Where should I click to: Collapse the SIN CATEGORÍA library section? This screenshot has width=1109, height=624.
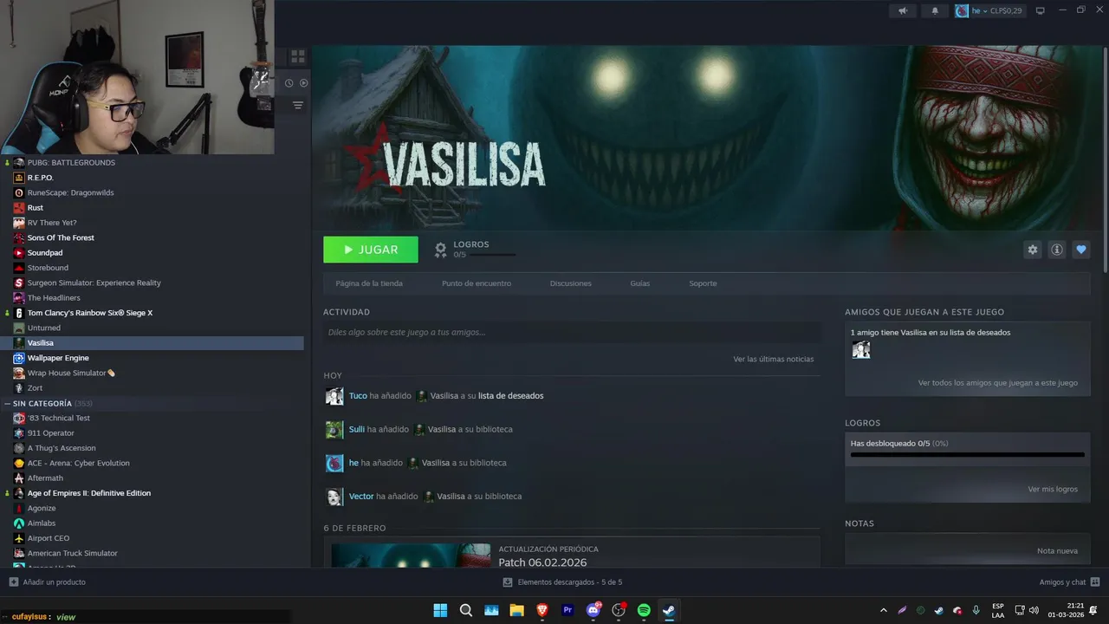[x=8, y=404]
